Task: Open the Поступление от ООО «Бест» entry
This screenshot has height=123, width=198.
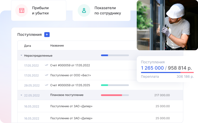Action: tap(70, 75)
